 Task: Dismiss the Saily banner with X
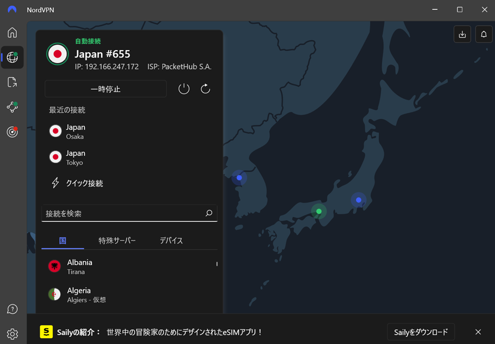[478, 332]
